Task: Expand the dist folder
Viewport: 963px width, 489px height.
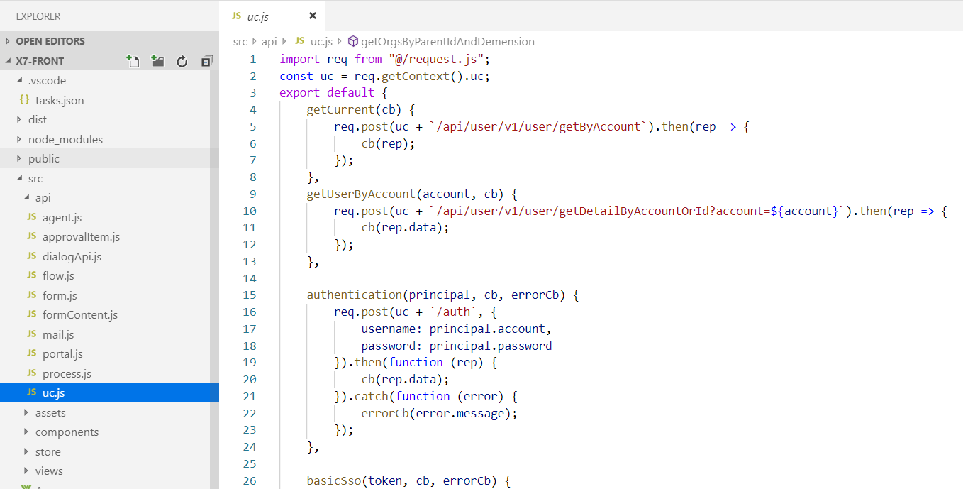Action: point(20,120)
